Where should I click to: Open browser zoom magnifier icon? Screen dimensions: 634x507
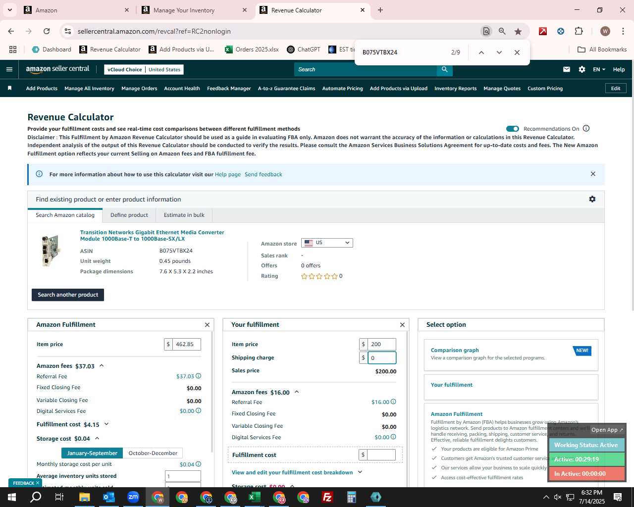pos(502,31)
